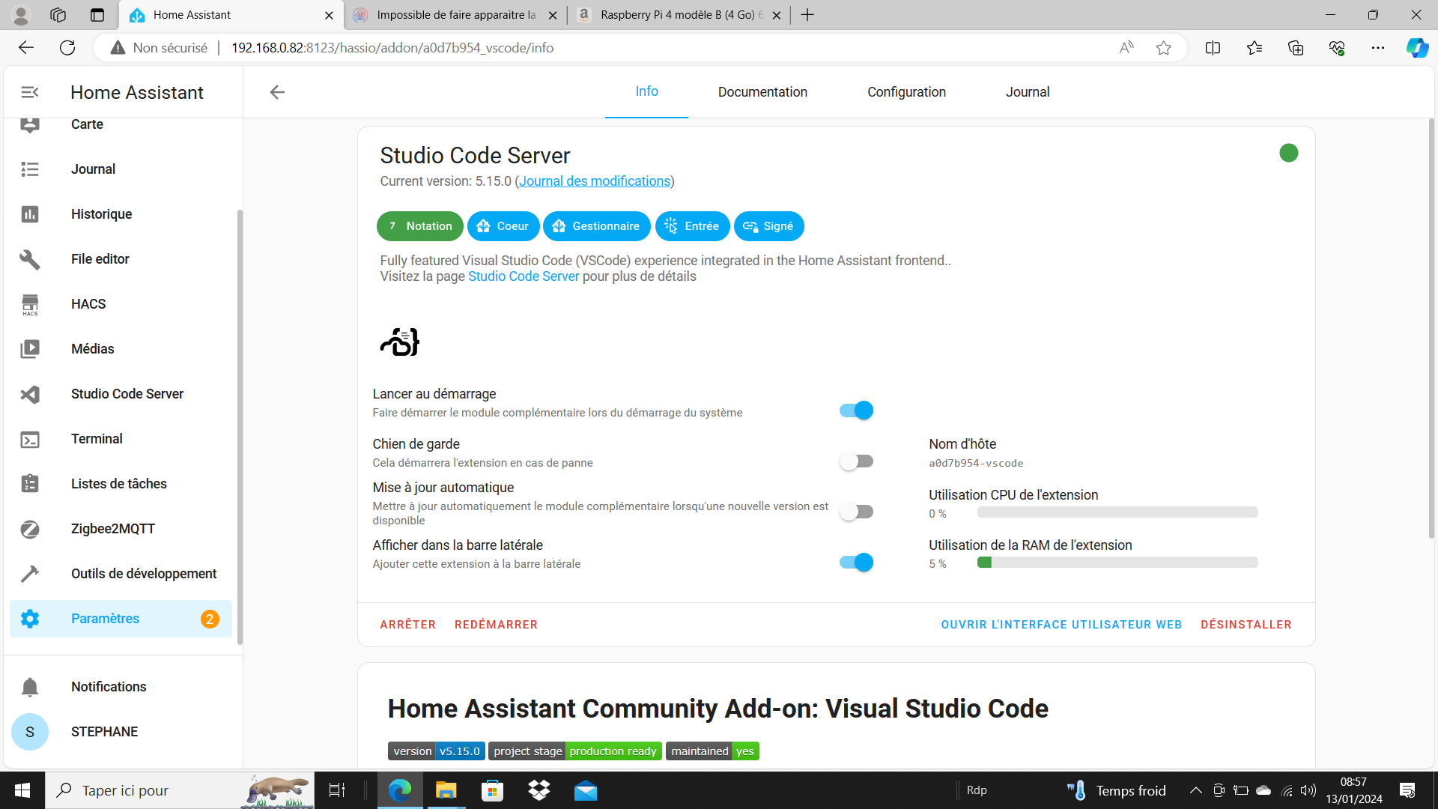Click the green running status indicator
Screen dimensions: 1438x809
pyautogui.click(x=1289, y=154)
